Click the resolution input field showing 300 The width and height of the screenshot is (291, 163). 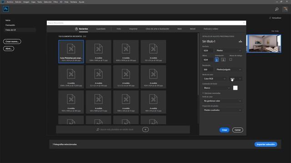[207, 69]
